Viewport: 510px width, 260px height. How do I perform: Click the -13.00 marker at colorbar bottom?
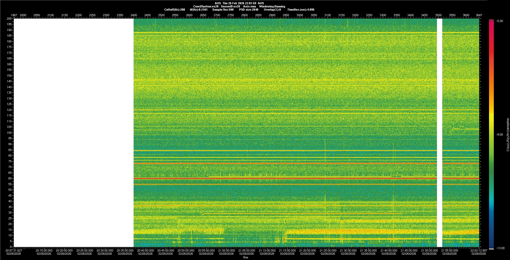pos(500,248)
